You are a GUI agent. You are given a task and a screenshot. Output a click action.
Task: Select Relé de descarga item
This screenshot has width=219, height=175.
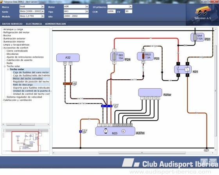point(23,84)
